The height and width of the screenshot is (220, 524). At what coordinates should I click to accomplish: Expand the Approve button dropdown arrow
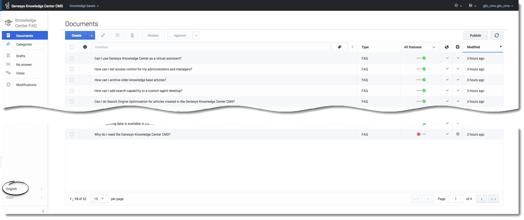(196, 35)
